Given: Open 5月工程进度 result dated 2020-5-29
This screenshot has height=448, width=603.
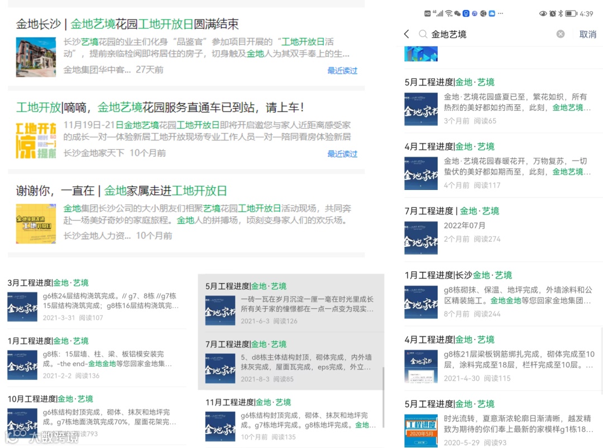Looking at the screenshot, I should [449, 404].
